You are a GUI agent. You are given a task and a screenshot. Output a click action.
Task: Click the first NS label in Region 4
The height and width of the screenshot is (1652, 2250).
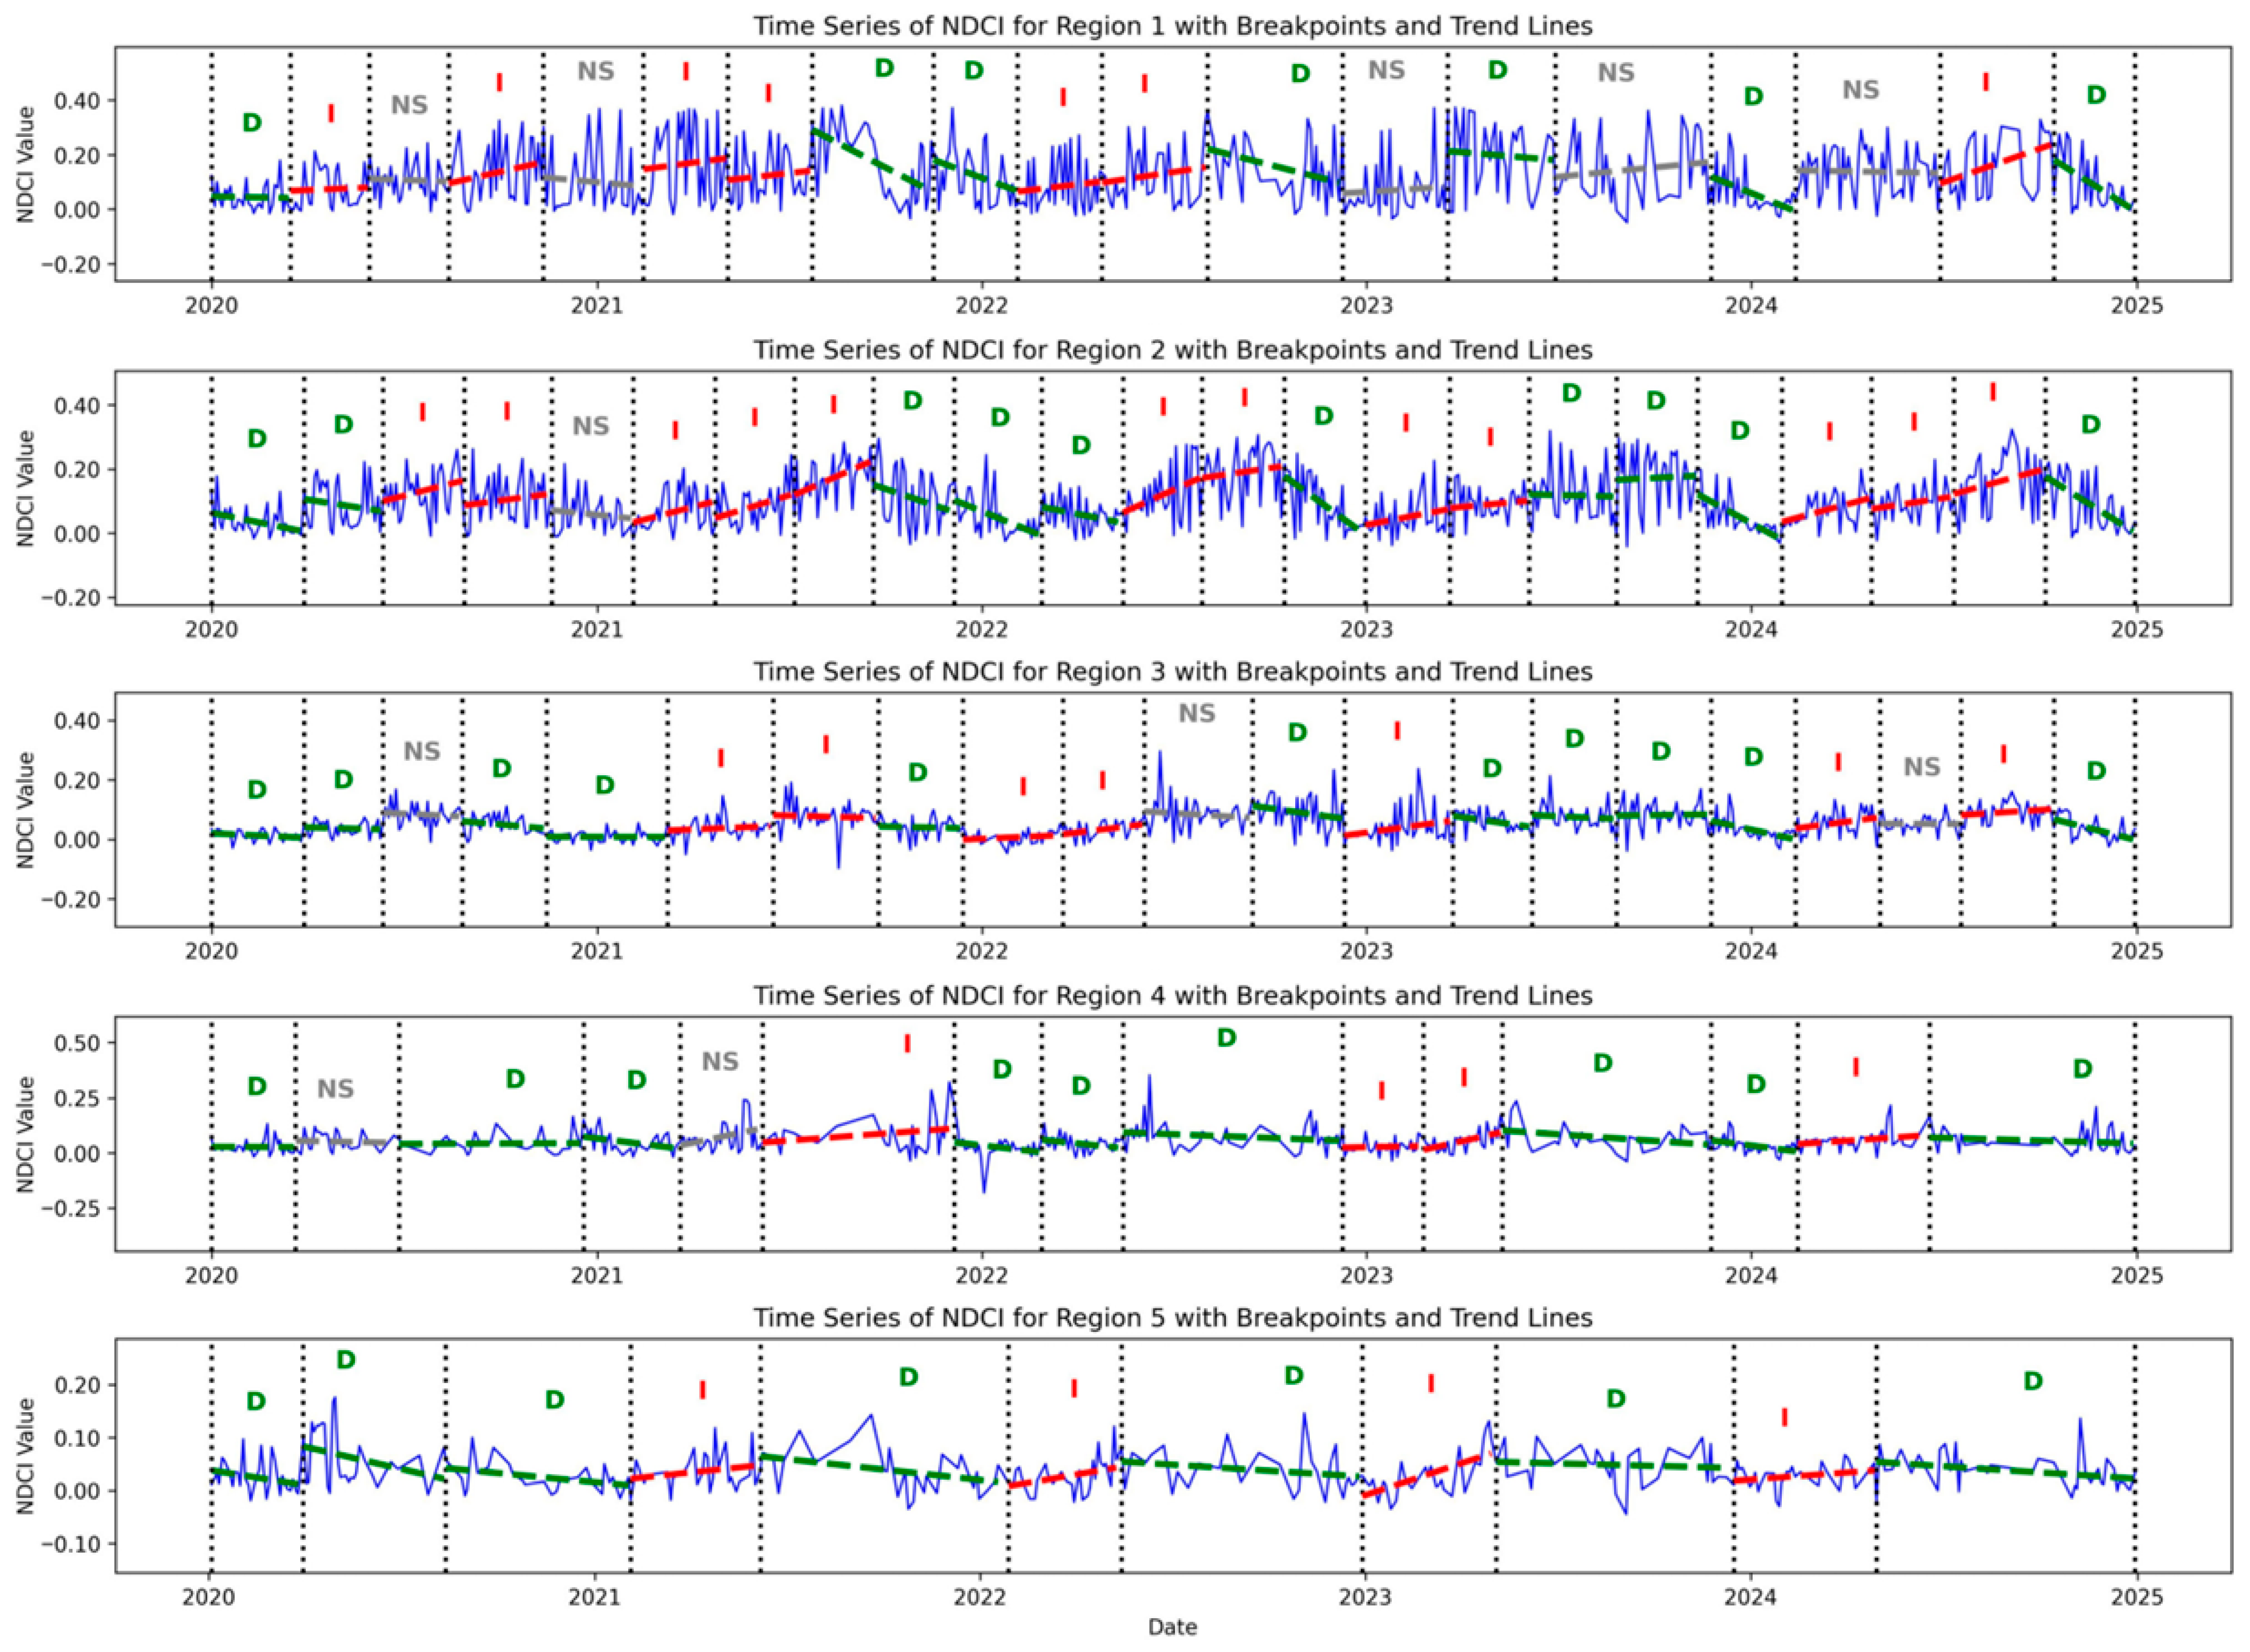pos(335,1090)
